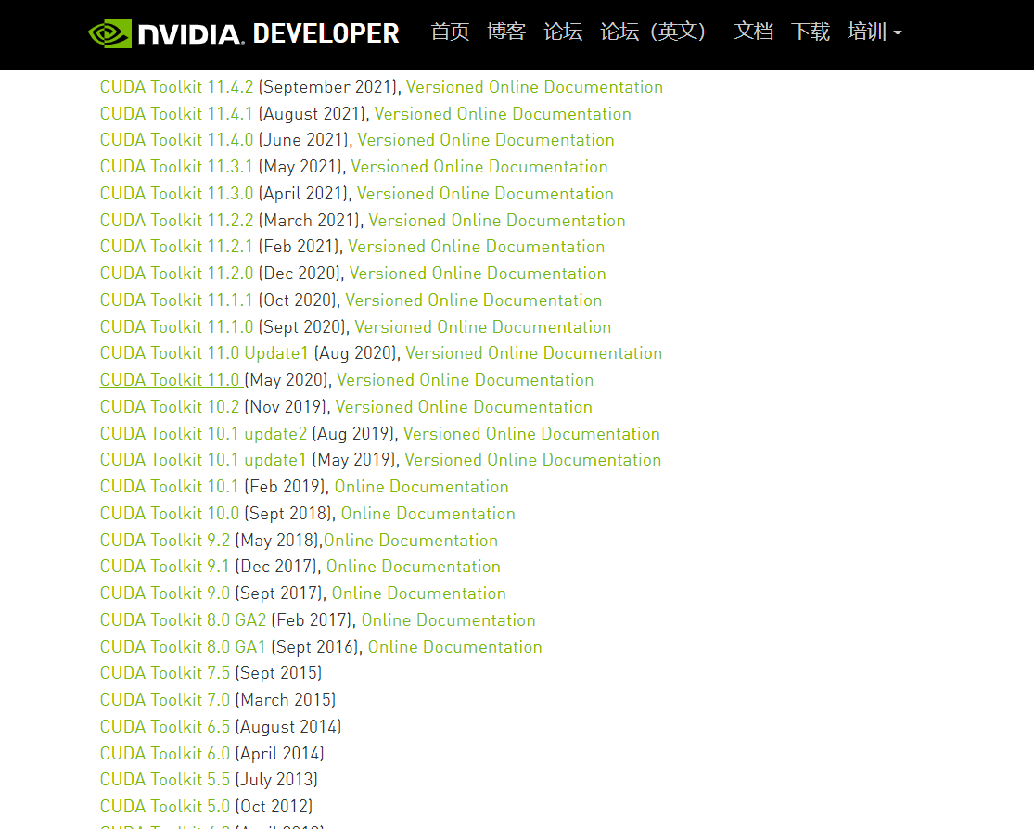Open the 下载 menu item

(x=810, y=32)
